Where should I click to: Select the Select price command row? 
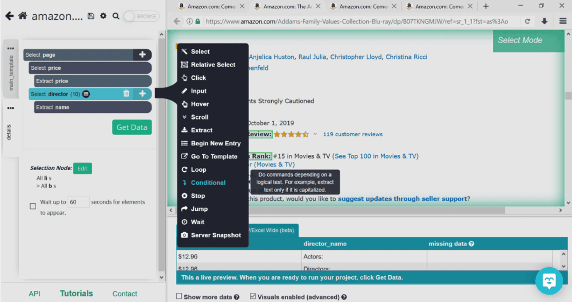click(90, 68)
